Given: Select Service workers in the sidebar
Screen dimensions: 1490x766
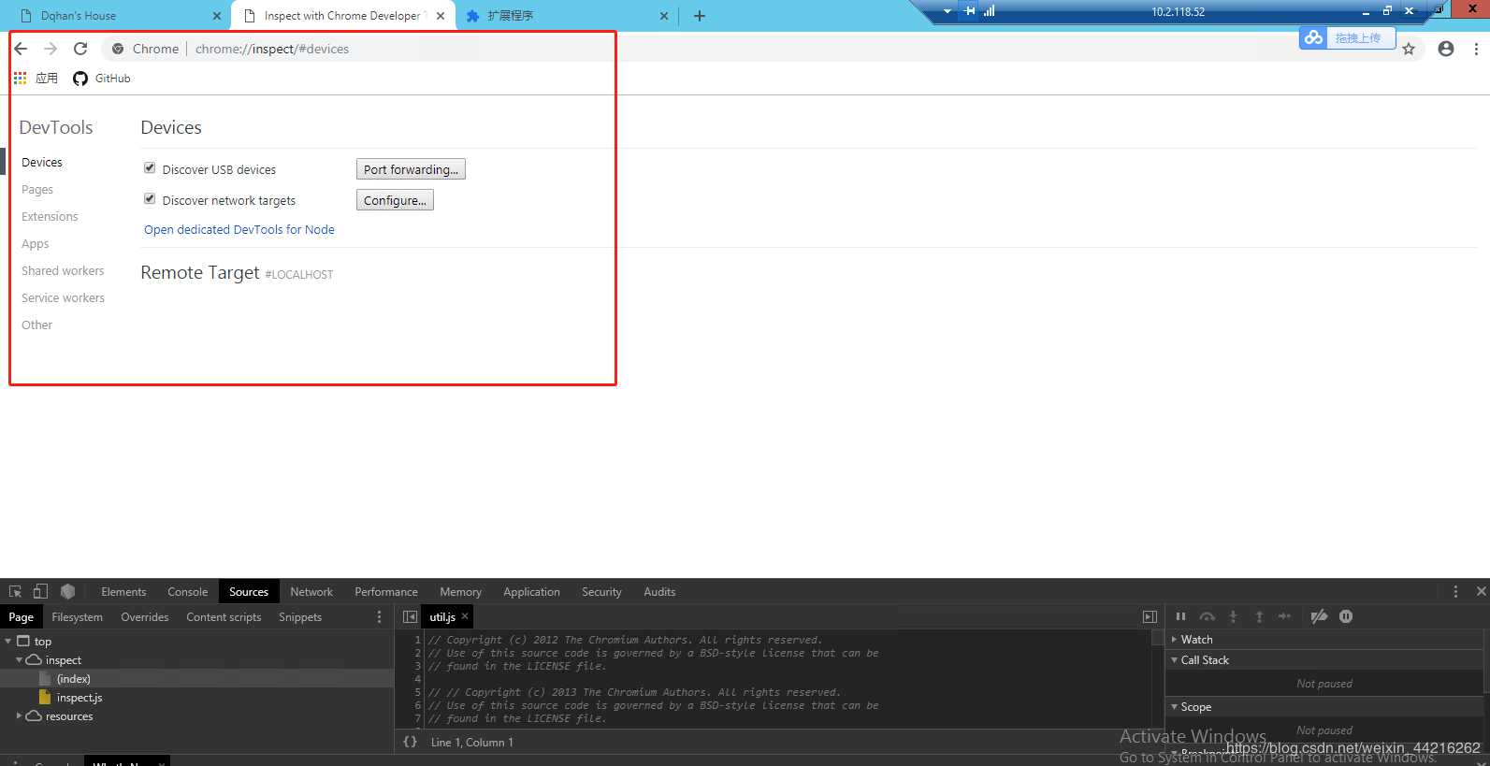Looking at the screenshot, I should pyautogui.click(x=63, y=297).
